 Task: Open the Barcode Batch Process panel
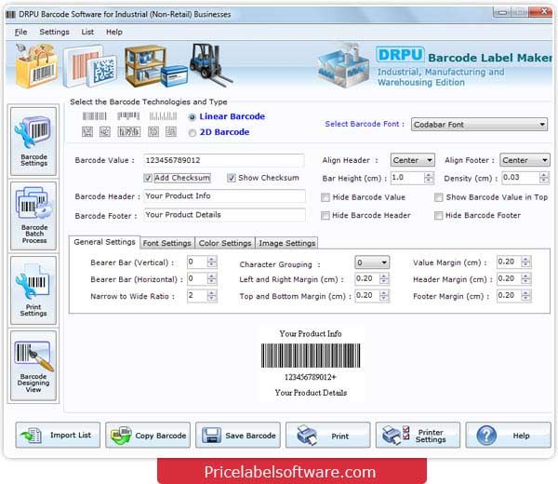tap(33, 216)
